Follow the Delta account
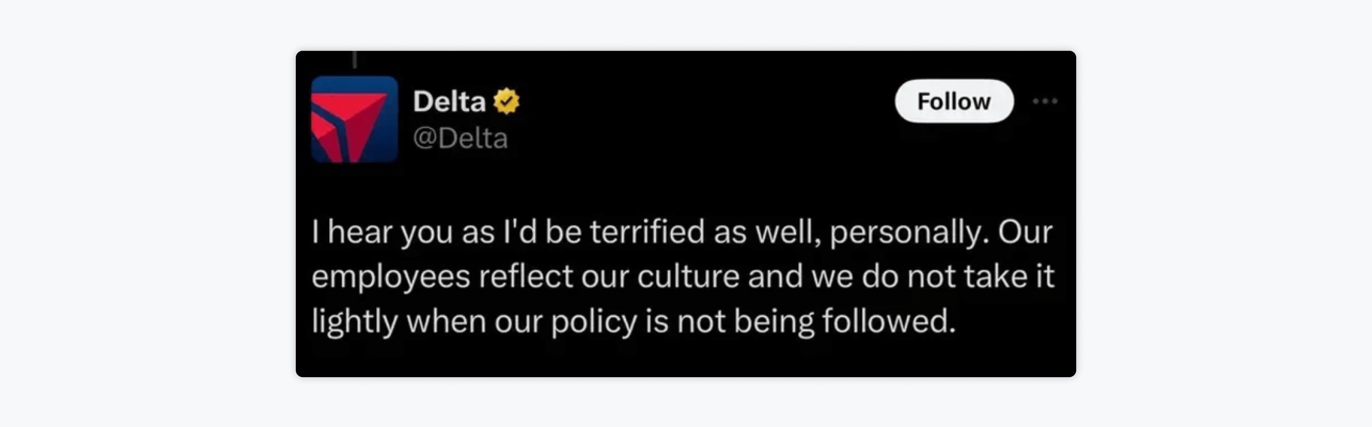Viewport: 1372px width, 427px height. 953,101
